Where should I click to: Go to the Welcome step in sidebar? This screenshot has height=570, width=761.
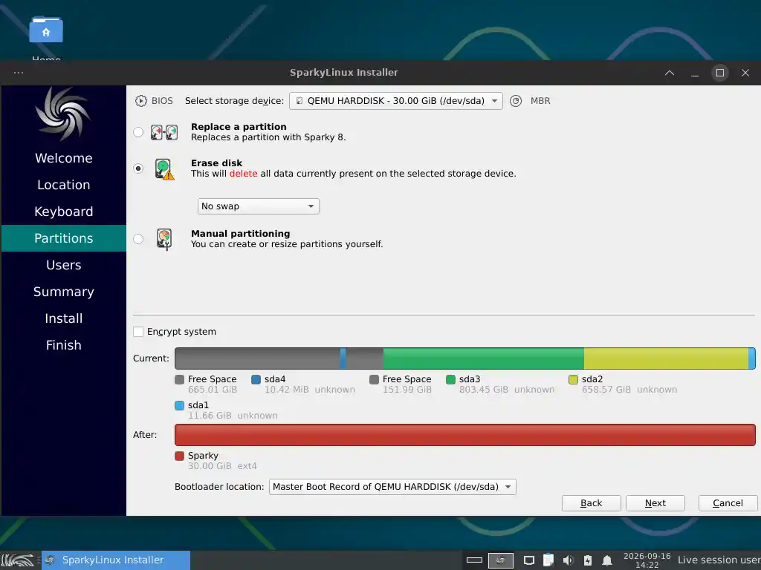(64, 158)
